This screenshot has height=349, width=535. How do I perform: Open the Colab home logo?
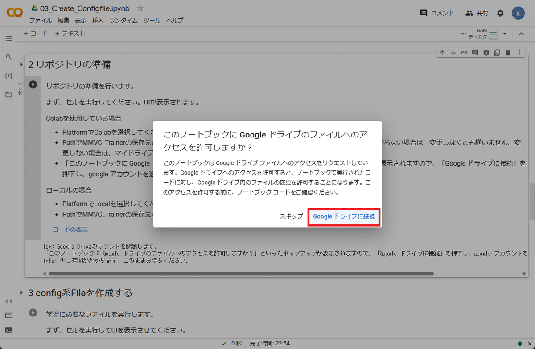15,13
